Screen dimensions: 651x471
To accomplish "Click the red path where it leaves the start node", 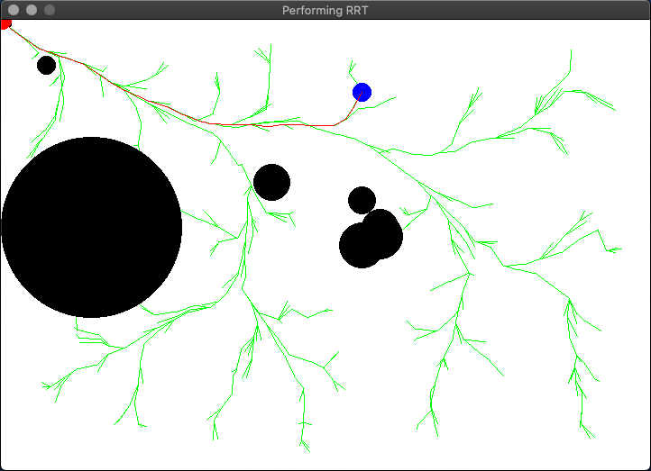I will click(20, 36).
